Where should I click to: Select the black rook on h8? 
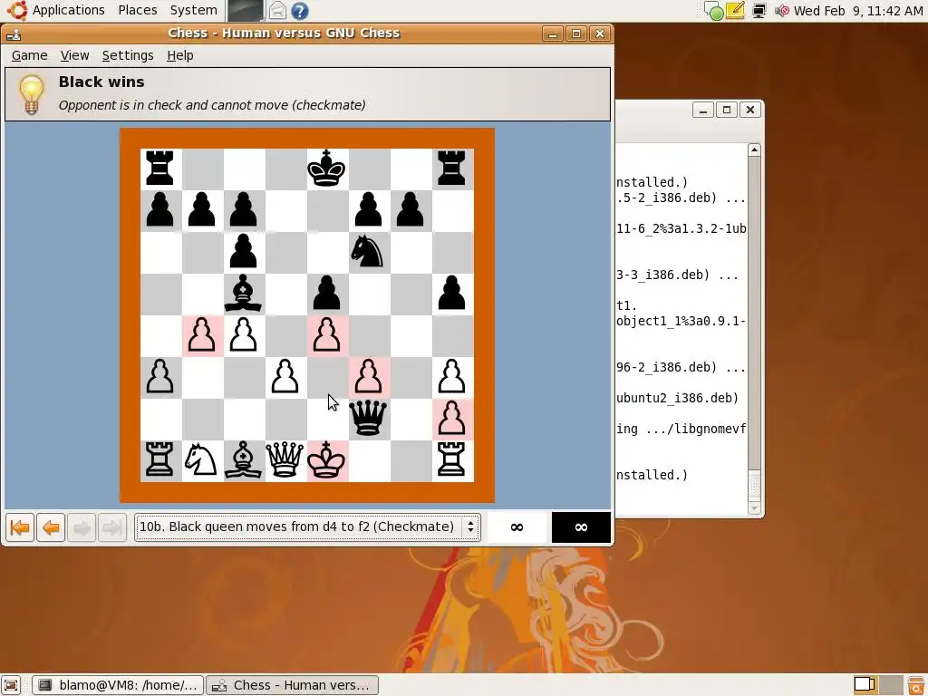pyautogui.click(x=451, y=169)
